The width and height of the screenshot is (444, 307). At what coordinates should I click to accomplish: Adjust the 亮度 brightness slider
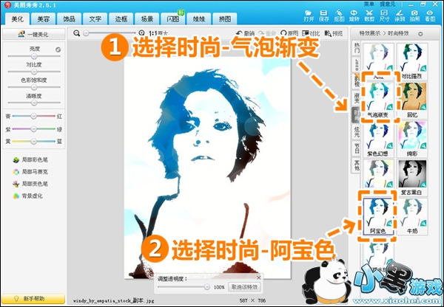[x=34, y=56]
